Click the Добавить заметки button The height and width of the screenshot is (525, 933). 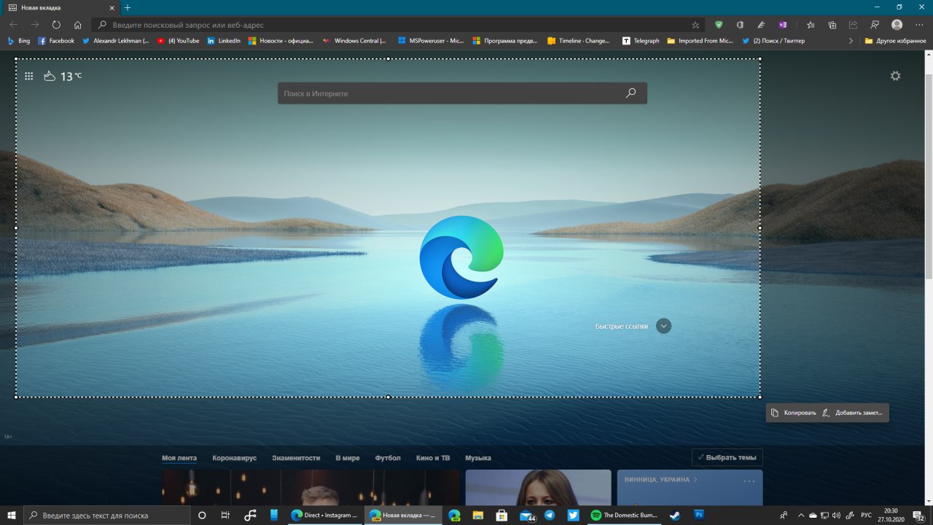pyautogui.click(x=852, y=413)
